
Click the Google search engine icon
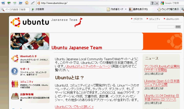[162, 3]
